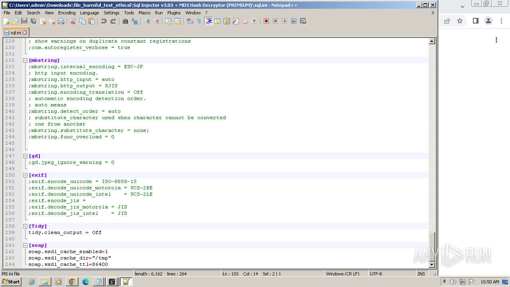Close current document via toolbar icon
The width and height of the screenshot is (510, 287).
tap(43, 21)
